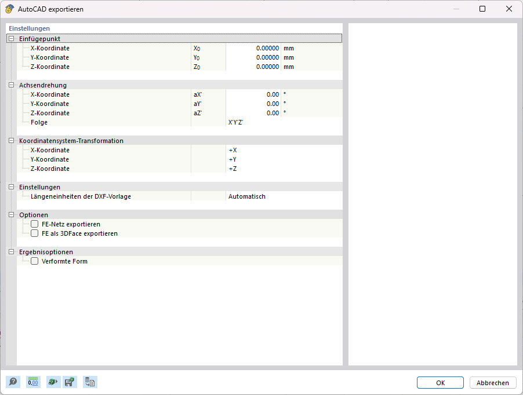The height and width of the screenshot is (395, 523).
Task: Open the Help via the question mark icon
Action: 12,382
